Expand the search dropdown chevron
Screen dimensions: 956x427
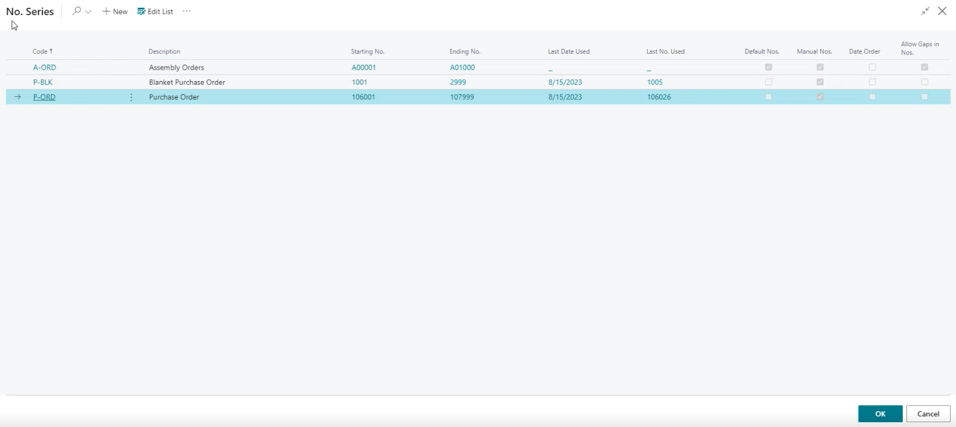[x=88, y=12]
